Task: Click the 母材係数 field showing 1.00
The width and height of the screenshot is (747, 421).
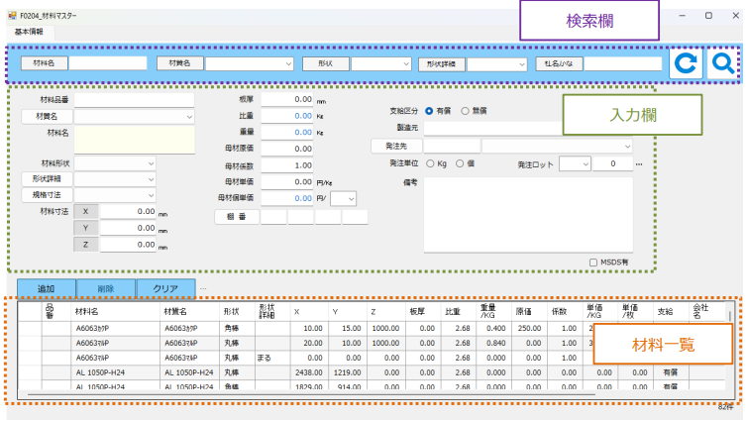Action: point(287,165)
